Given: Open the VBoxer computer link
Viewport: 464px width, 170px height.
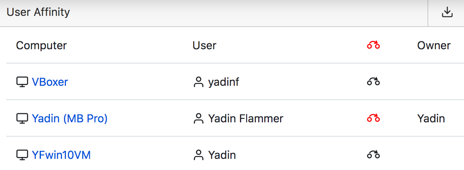Looking at the screenshot, I should [x=50, y=82].
